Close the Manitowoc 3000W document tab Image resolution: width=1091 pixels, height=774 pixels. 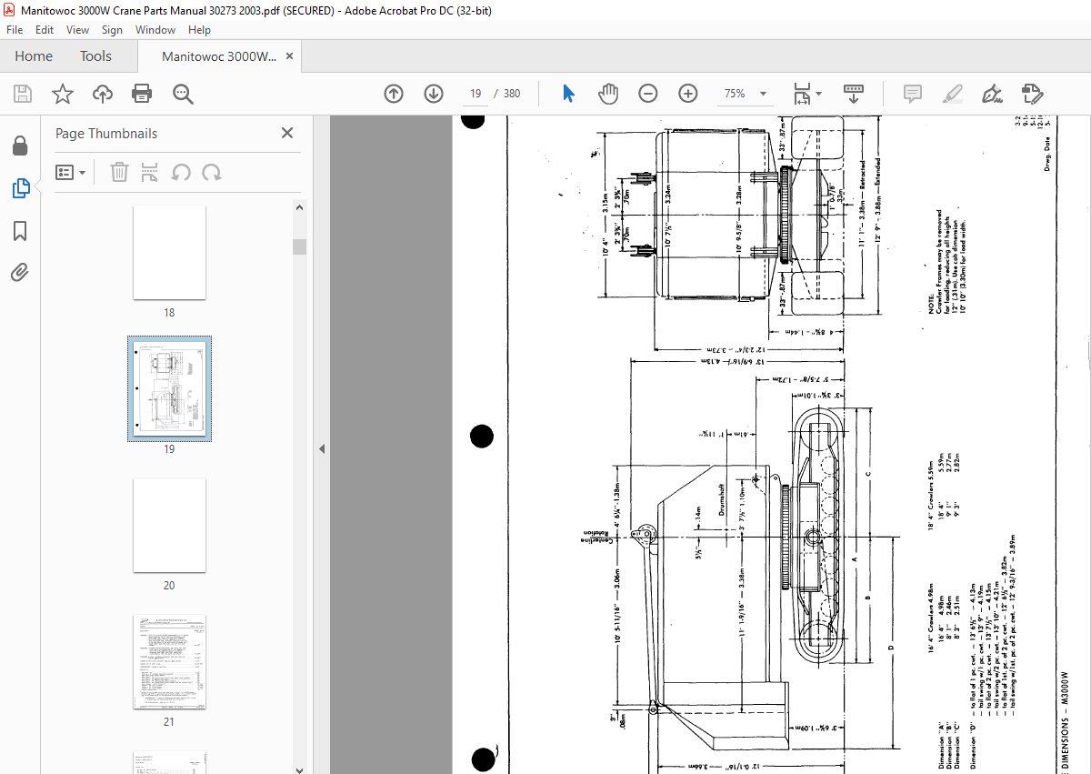(290, 56)
